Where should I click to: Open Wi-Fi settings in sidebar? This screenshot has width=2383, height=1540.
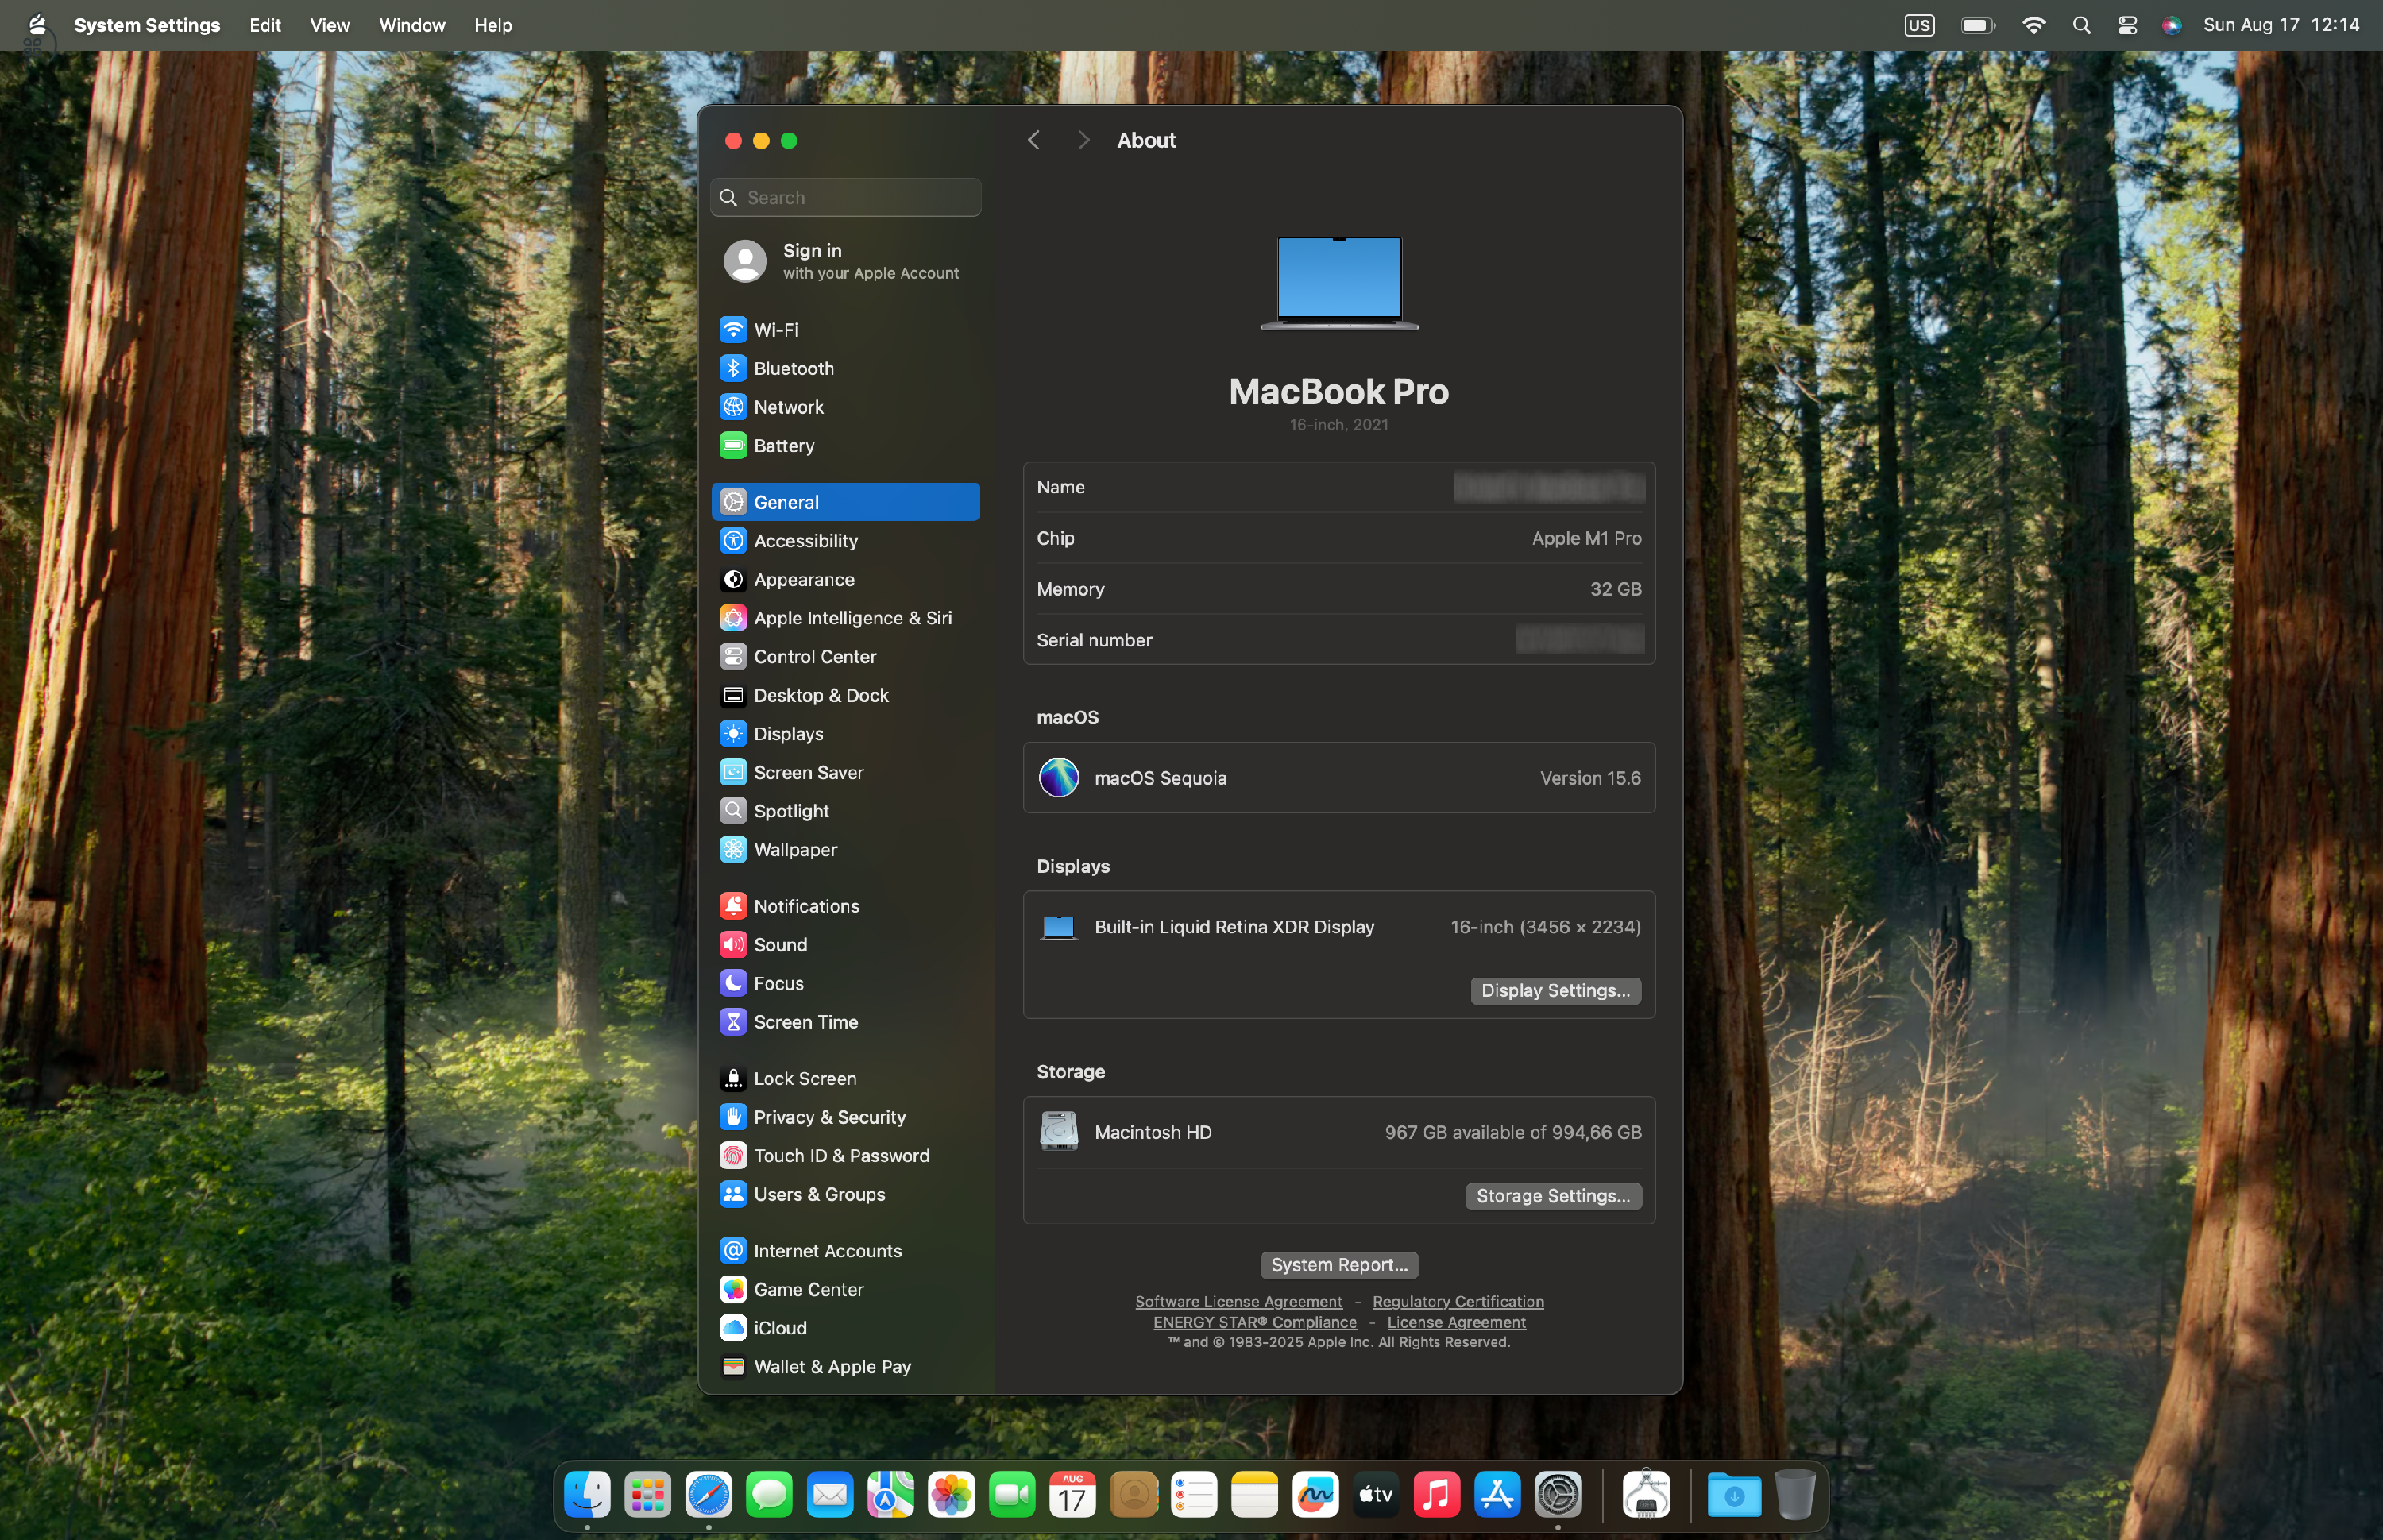tap(845, 329)
